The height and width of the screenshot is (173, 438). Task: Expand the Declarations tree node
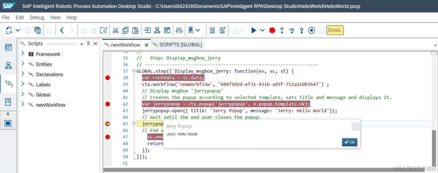coord(23,74)
